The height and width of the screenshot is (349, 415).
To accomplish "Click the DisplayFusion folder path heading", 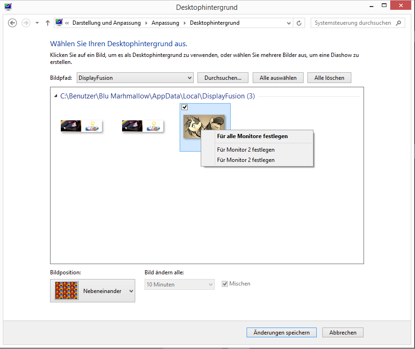I will point(158,96).
